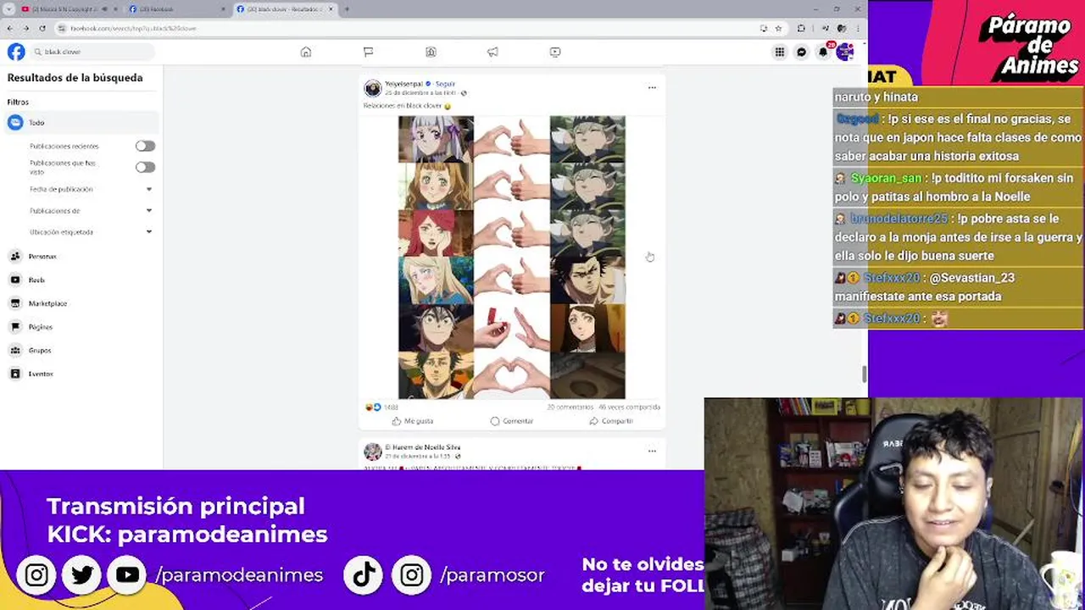Go back with the browser back arrow
This screenshot has height=610, width=1085.
[x=9, y=28]
